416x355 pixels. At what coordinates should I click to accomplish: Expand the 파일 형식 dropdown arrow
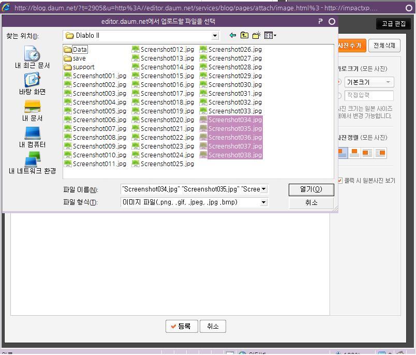pos(264,202)
